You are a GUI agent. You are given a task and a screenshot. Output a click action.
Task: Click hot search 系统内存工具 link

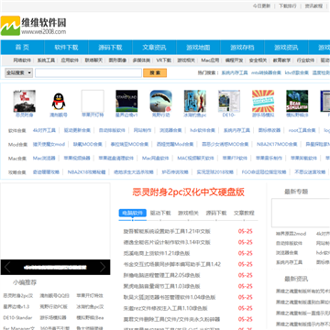click(x=235, y=72)
